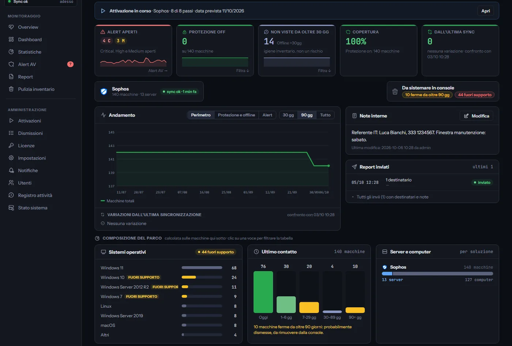This screenshot has width=512, height=346.
Task: Open Registro attività history icon
Action: tap(11, 195)
